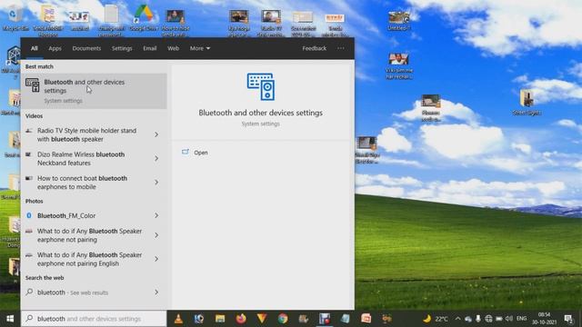
Task: Expand How to connect boat bluetooth result
Action: tap(156, 183)
